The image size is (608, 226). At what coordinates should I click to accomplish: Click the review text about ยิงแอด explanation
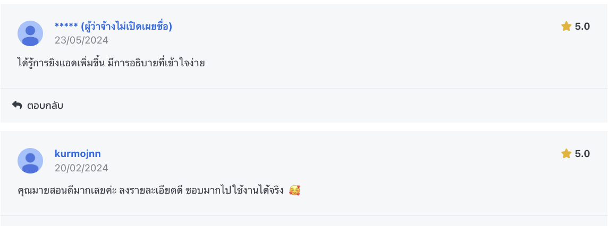111,62
